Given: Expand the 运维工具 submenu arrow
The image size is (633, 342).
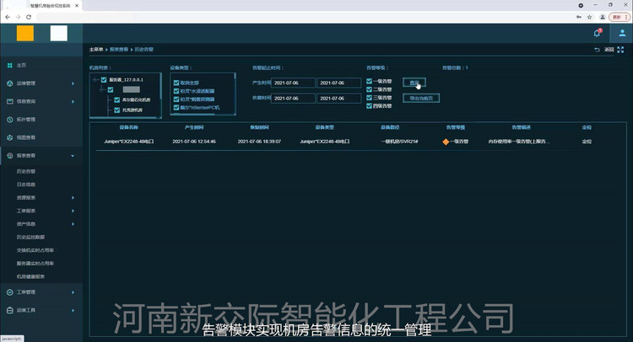Looking at the screenshot, I should click(x=73, y=310).
